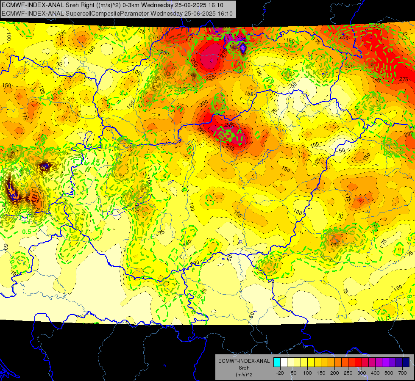Click the legend tick label 300

tap(362, 373)
